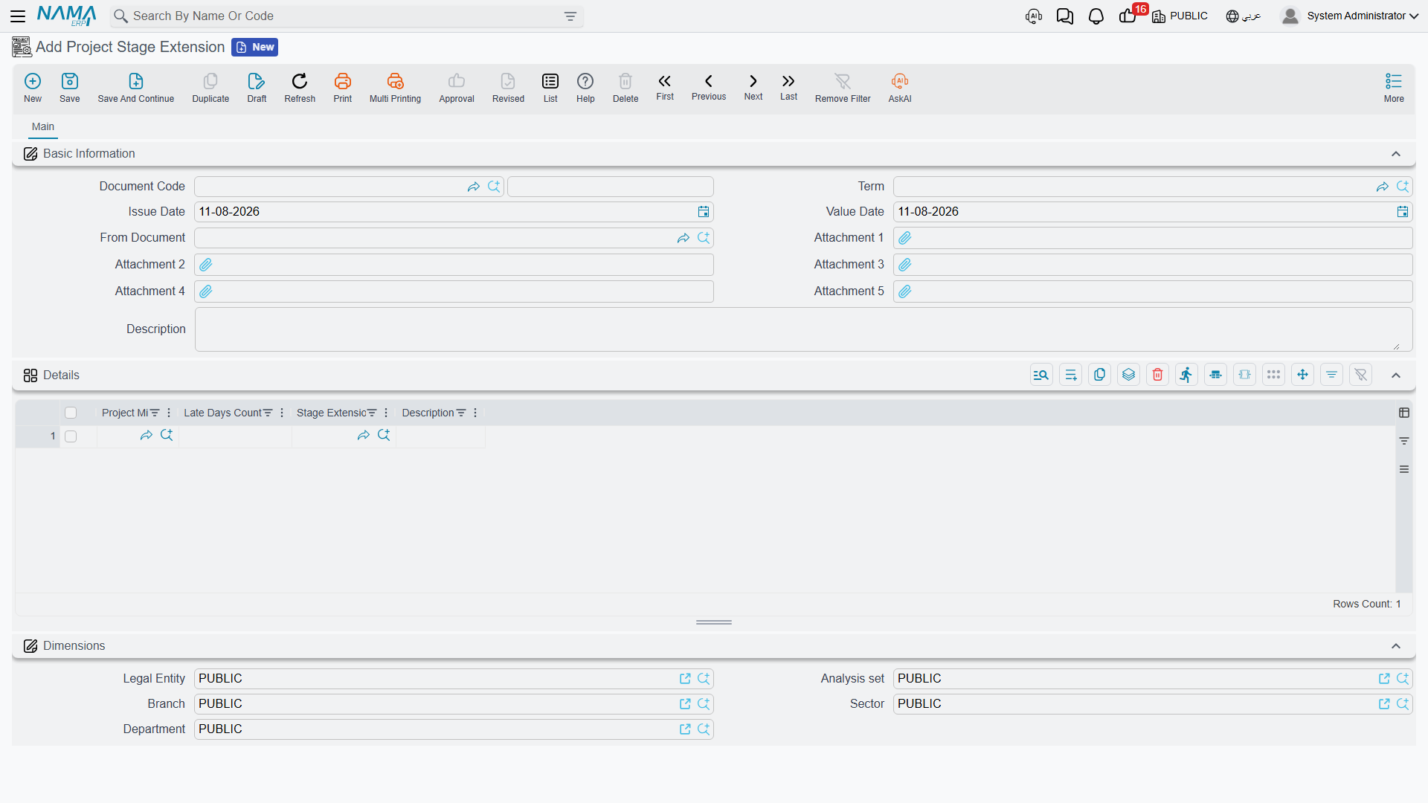1428x803 pixels.
Task: Collapse the Dimensions section
Action: click(1396, 646)
